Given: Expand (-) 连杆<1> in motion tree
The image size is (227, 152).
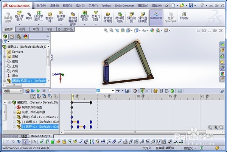Looking at the screenshot, I should (x=14, y=127).
